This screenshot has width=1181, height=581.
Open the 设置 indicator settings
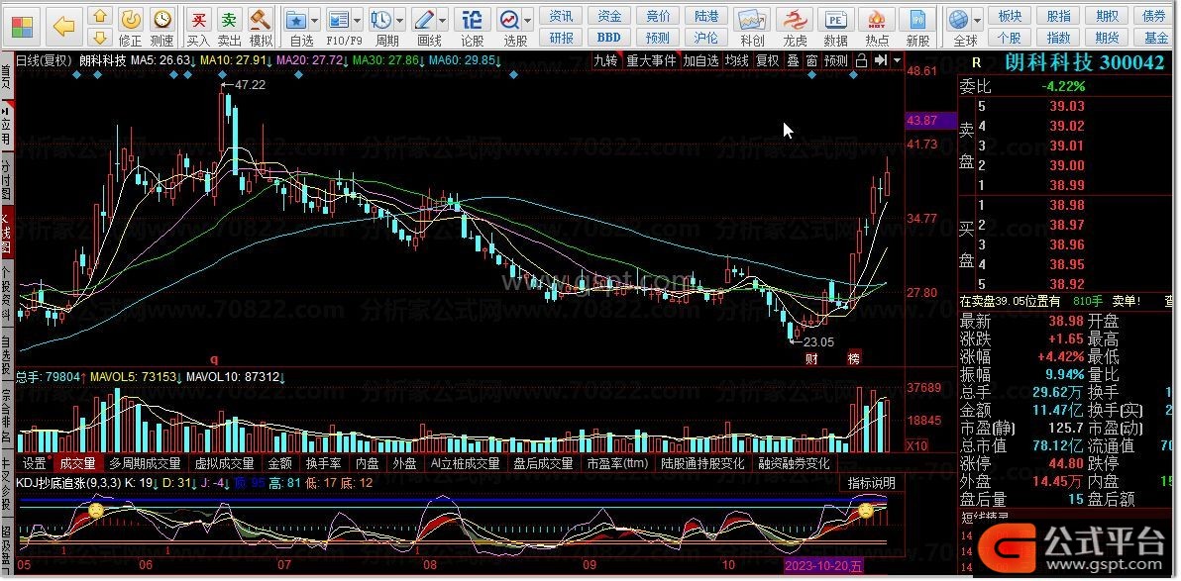tap(35, 463)
